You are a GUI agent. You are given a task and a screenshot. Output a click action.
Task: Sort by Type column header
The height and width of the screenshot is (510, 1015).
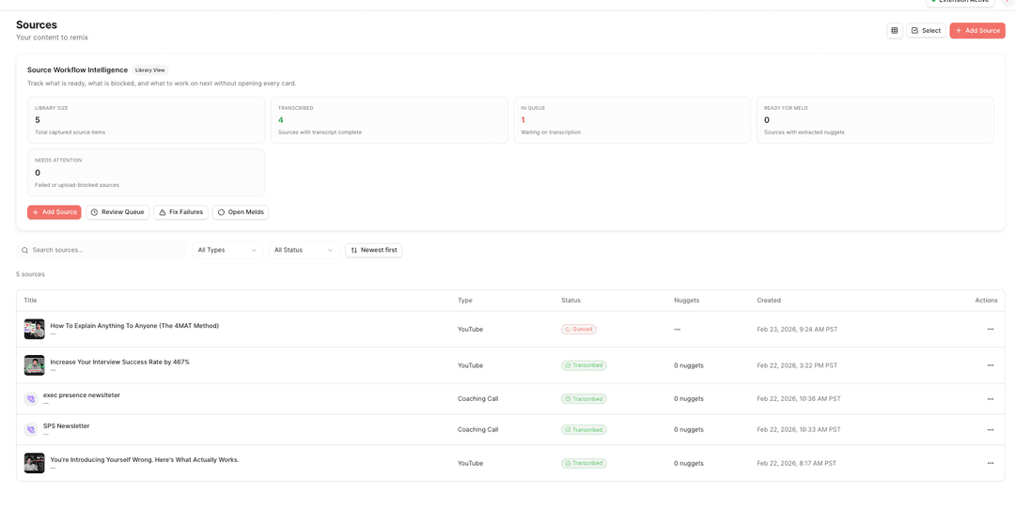pos(465,301)
